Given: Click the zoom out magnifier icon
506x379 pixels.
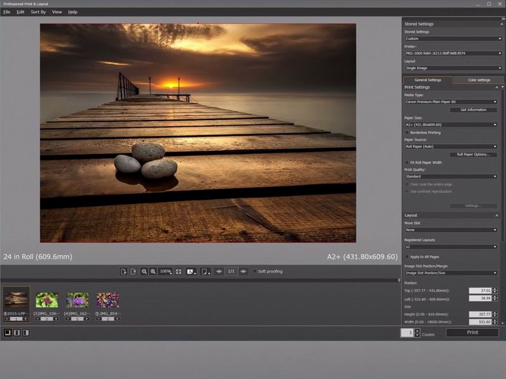Looking at the screenshot, I should pyautogui.click(x=144, y=271).
